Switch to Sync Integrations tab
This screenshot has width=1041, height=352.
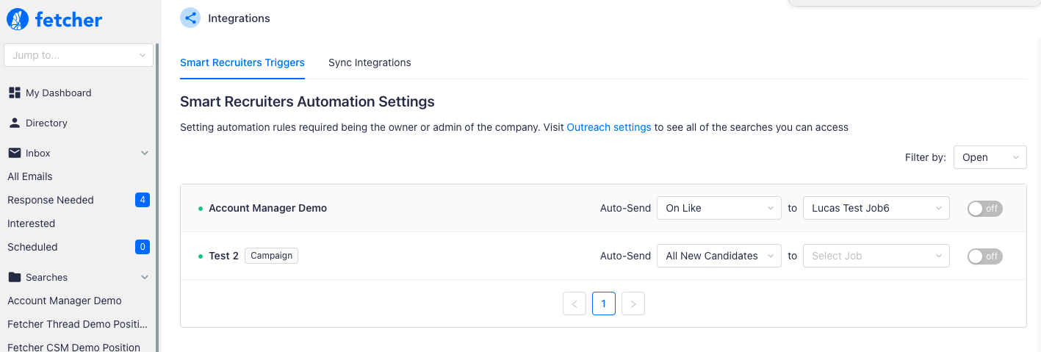tap(370, 62)
